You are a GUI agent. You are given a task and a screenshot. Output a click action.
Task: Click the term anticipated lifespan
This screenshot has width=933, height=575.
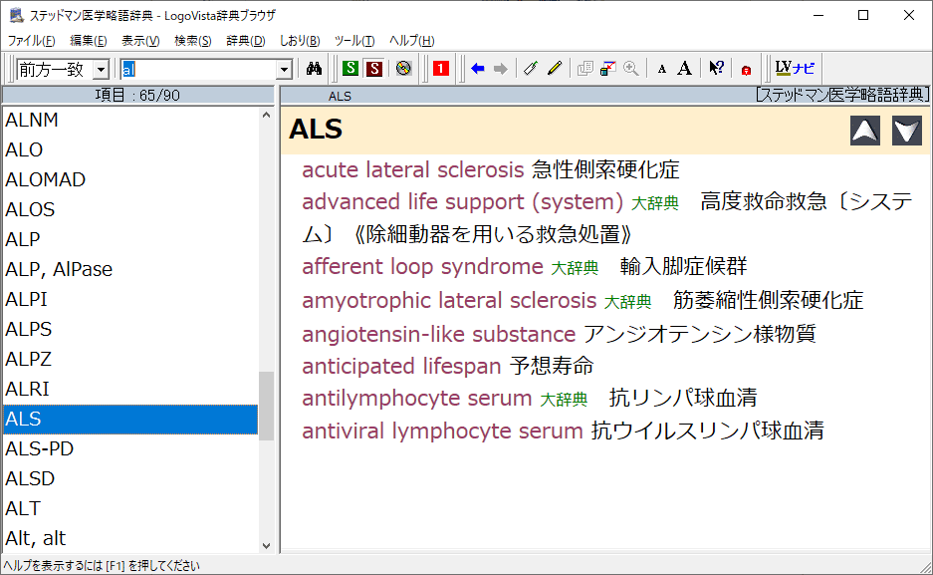click(401, 367)
